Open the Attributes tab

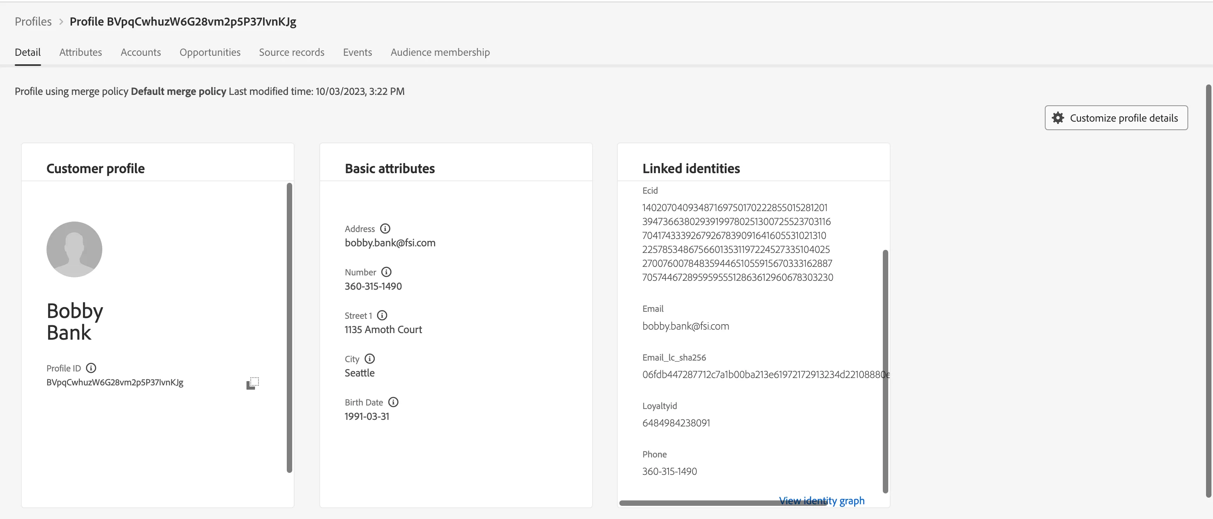pos(81,52)
